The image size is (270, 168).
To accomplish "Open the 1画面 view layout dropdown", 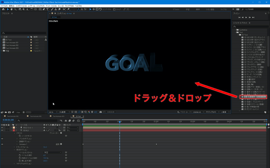I will (225, 112).
